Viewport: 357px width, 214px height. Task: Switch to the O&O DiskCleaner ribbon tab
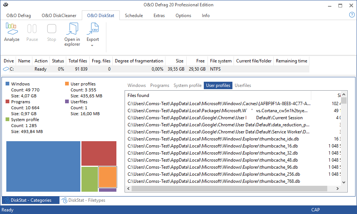click(x=59, y=16)
